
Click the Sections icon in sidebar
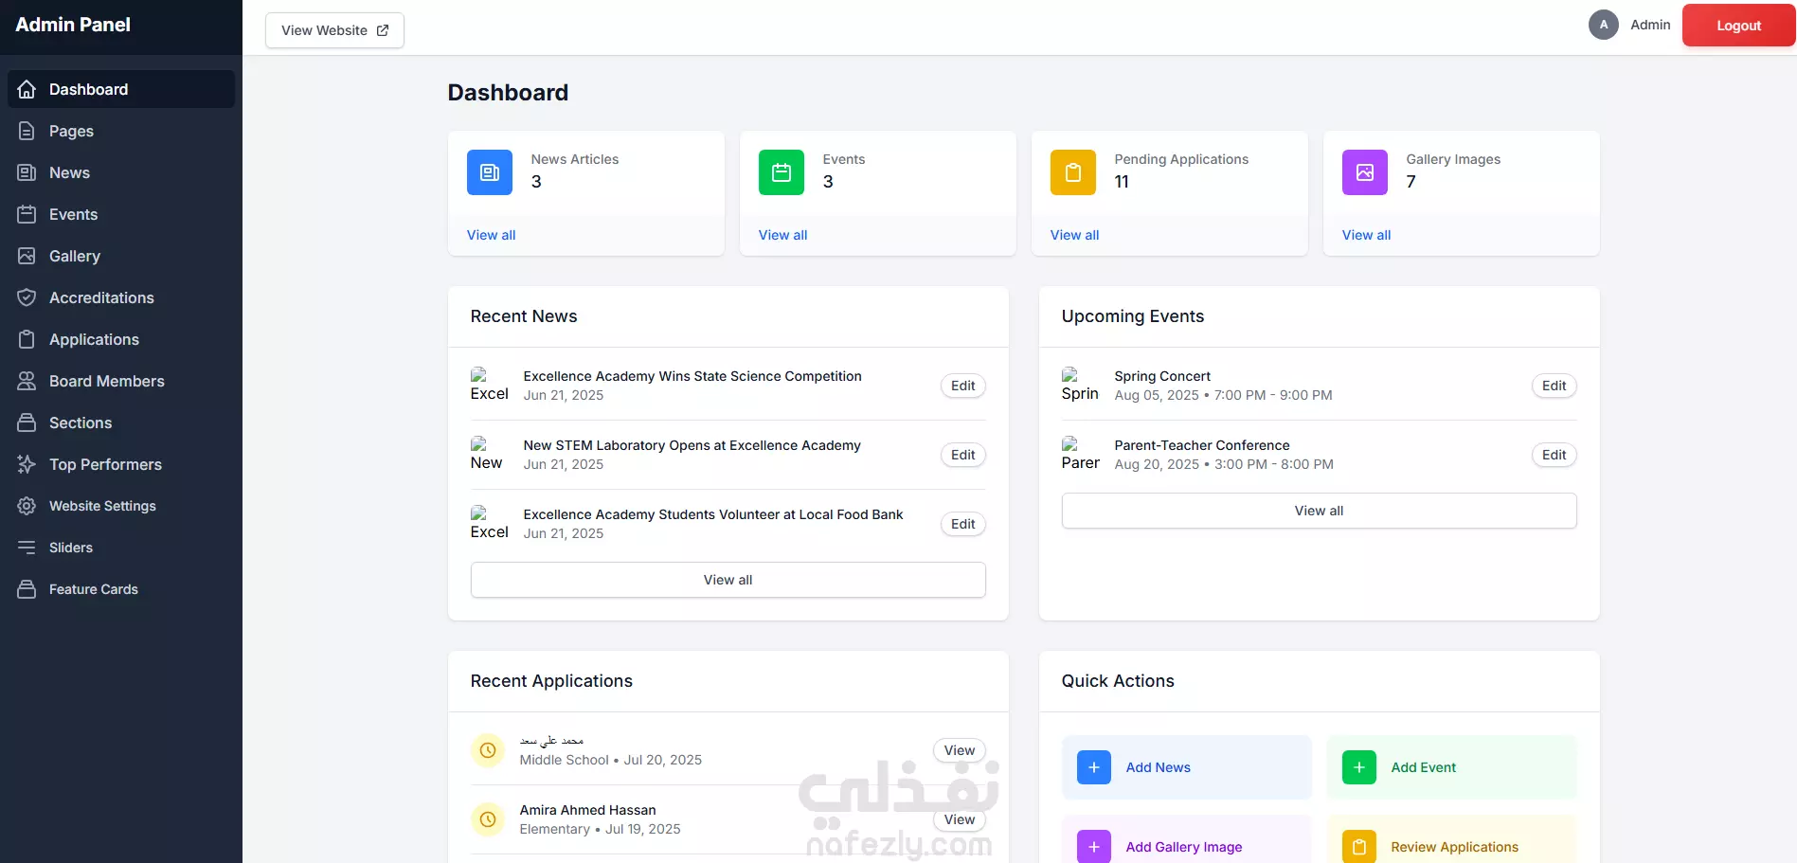pos(27,423)
